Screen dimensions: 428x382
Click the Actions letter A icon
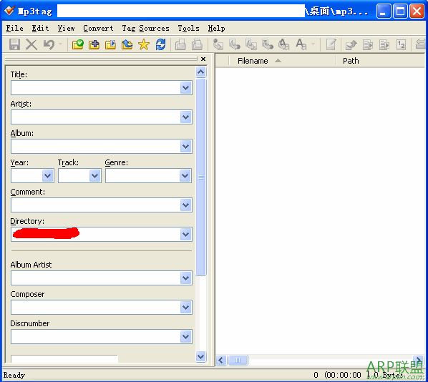[301, 44]
